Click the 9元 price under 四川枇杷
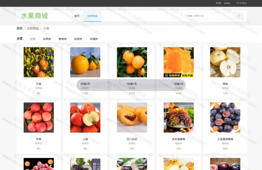The width and height of the screenshot is (262, 170). [132, 149]
